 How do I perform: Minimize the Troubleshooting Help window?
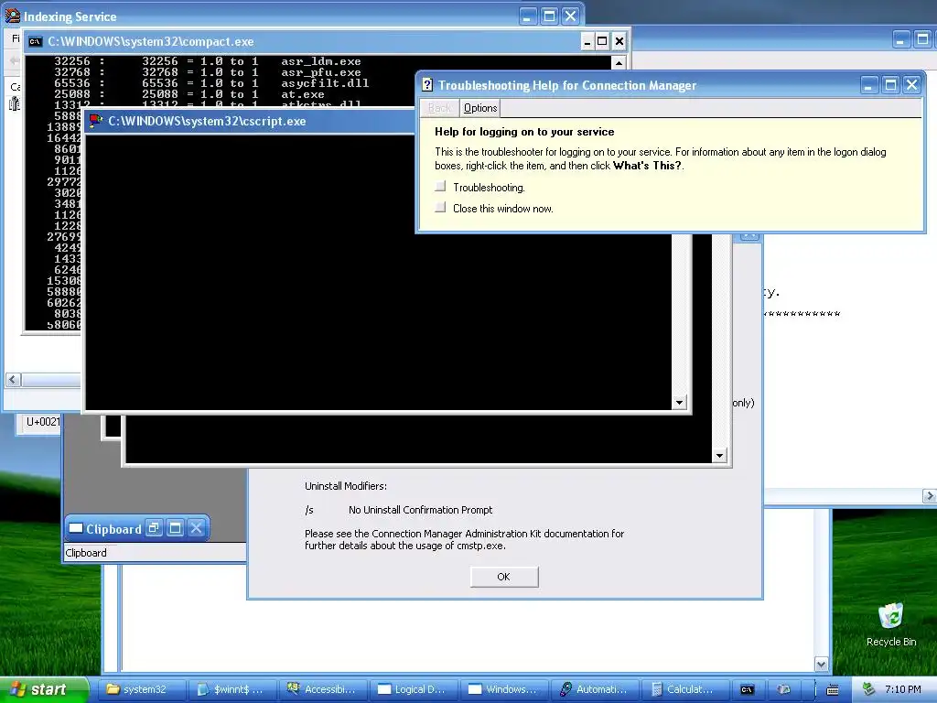tap(868, 85)
